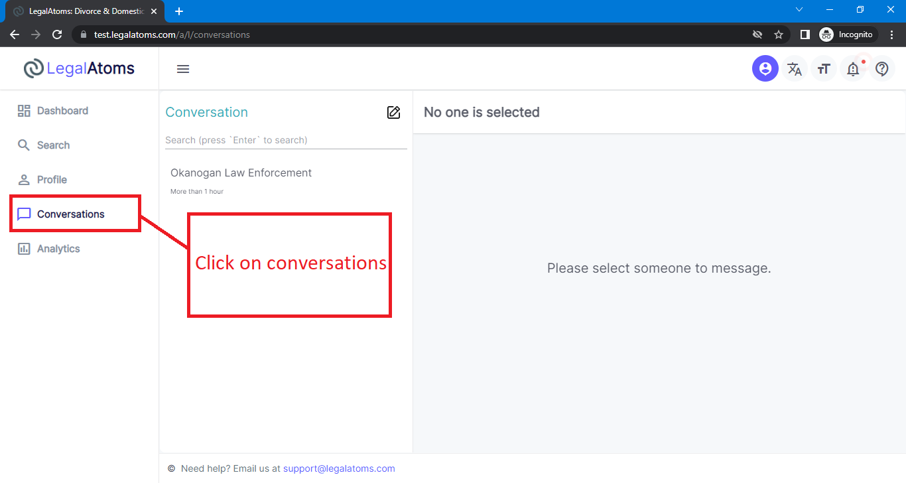Reload the page with refresh icon

tap(57, 34)
